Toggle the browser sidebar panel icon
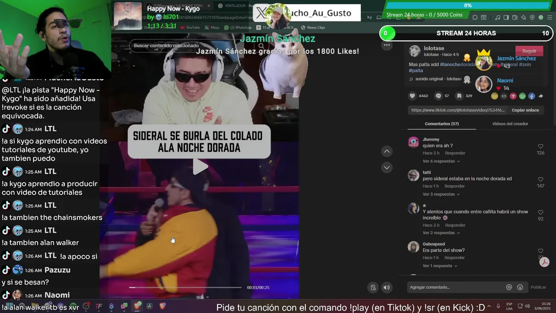The image size is (556, 313). pos(506,17)
